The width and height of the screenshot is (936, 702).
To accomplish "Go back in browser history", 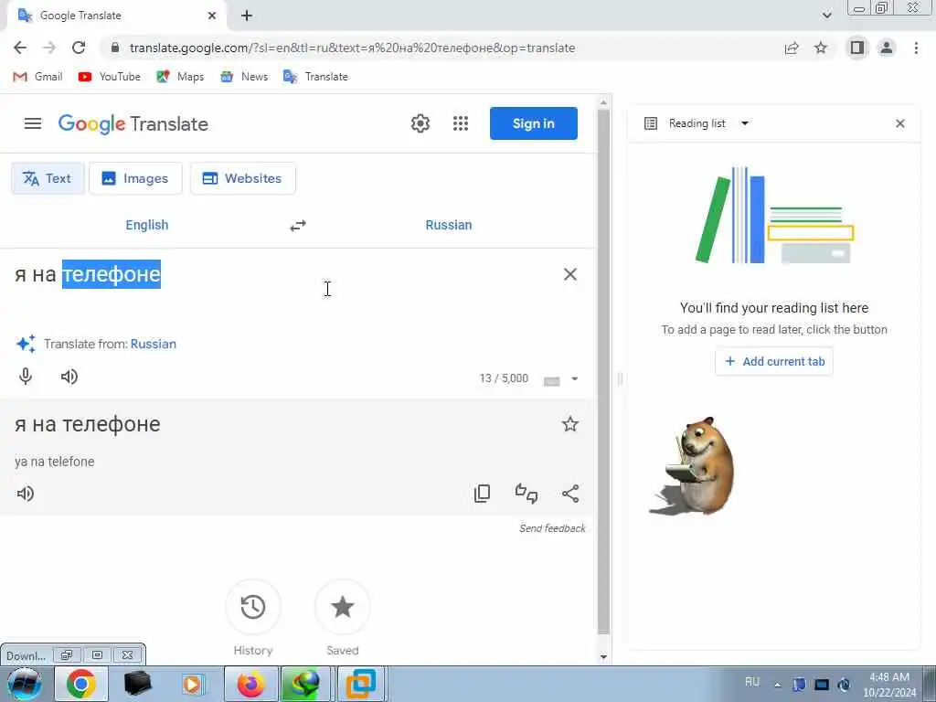I will coord(20,48).
